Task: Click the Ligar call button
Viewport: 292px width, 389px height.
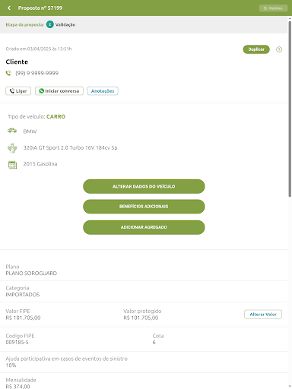Action: pyautogui.click(x=18, y=91)
